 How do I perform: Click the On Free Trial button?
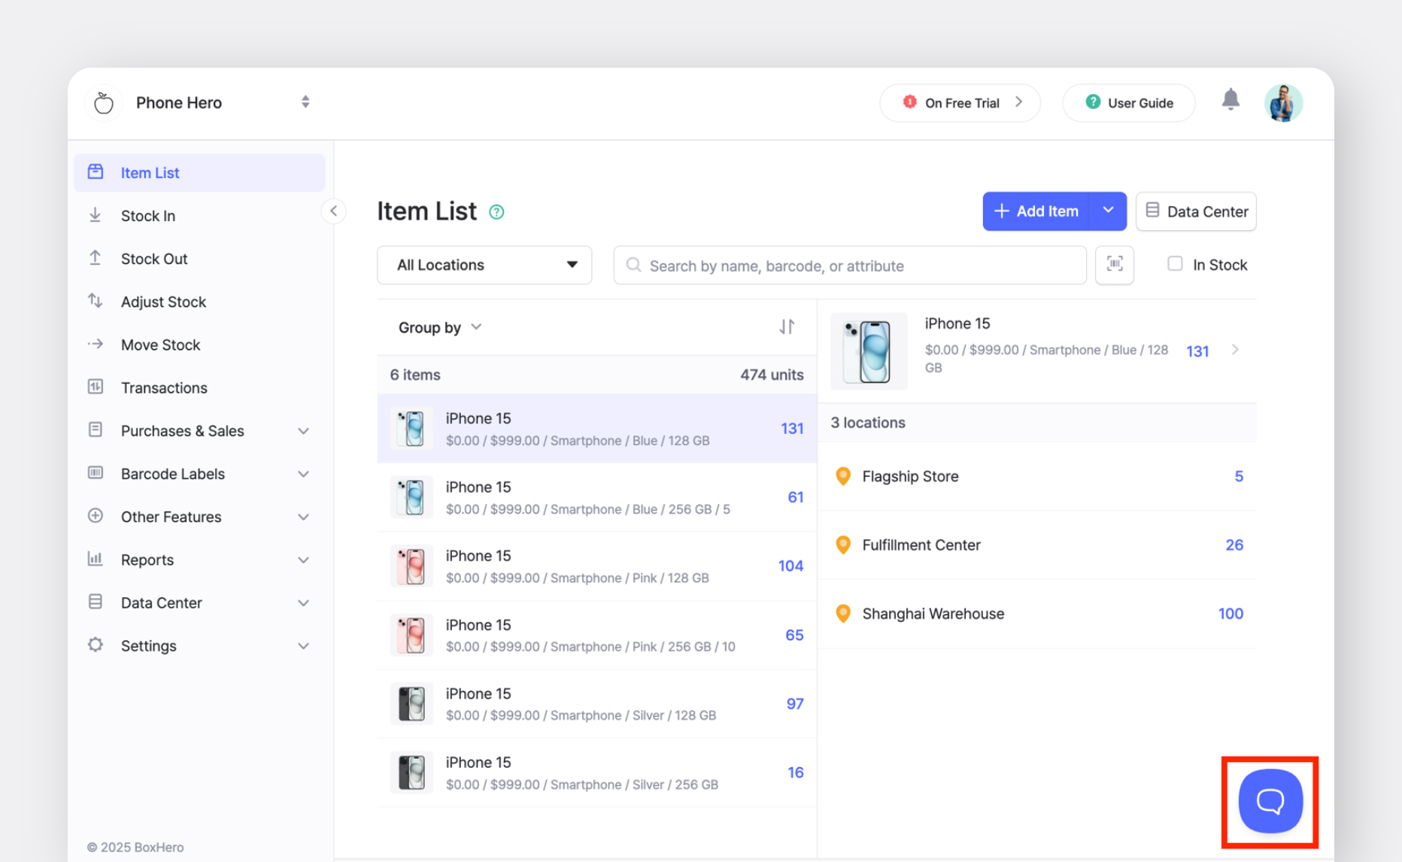click(x=960, y=103)
